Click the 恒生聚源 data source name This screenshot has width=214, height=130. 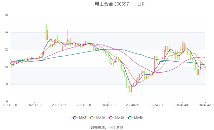(116, 127)
